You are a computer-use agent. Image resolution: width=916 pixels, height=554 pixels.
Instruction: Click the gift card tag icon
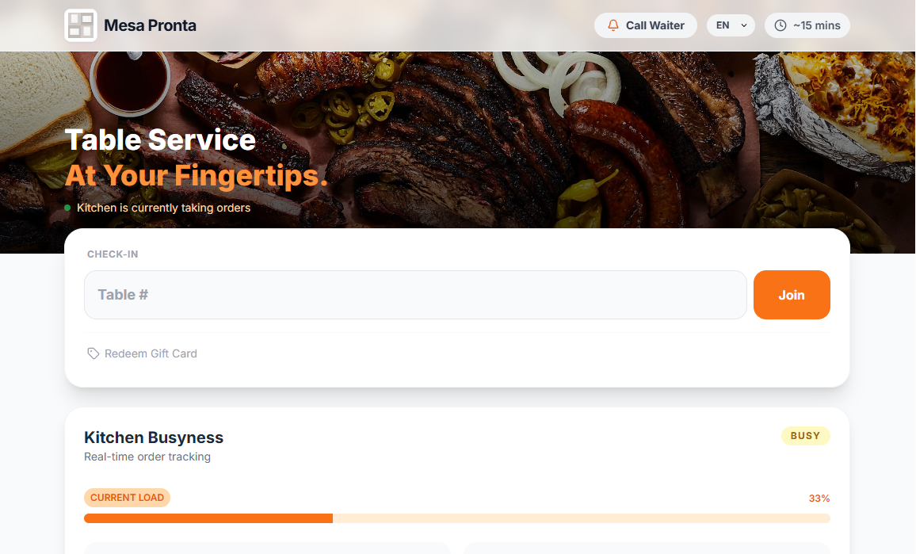(x=94, y=353)
